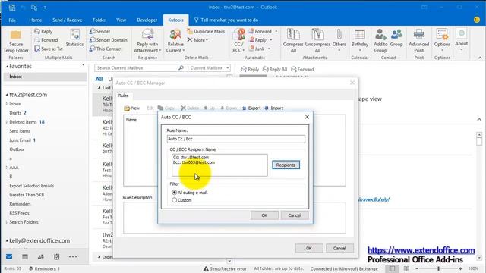Image resolution: width=486 pixels, height=273 pixels.
Task: Click Reply All in reading pane
Action: 275,69
